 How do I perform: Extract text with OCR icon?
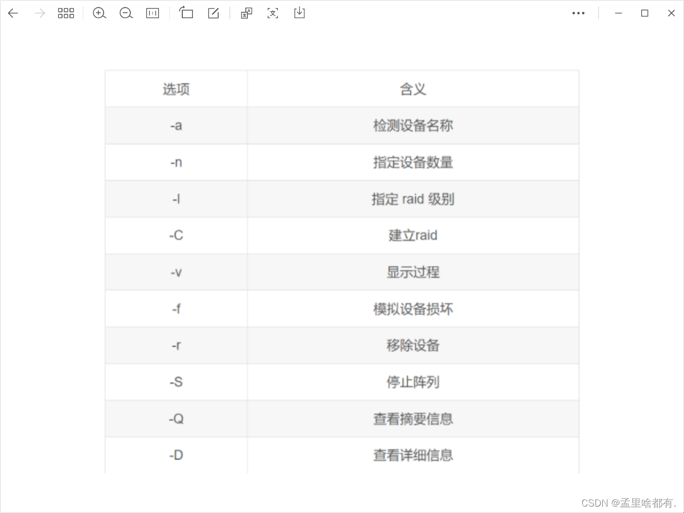[273, 13]
